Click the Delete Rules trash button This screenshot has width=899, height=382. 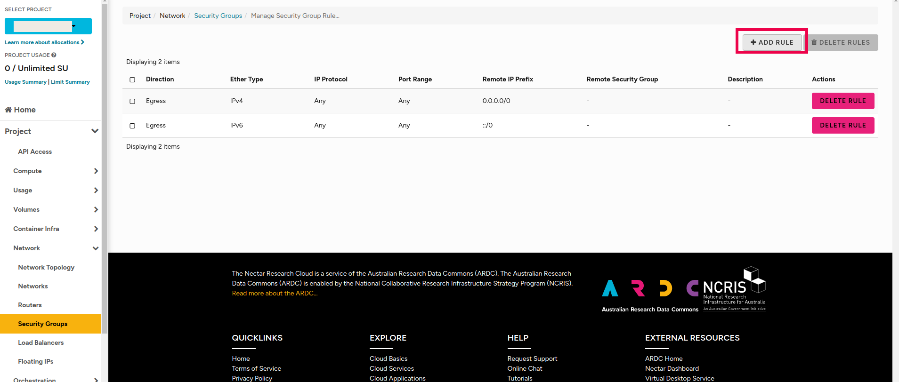coord(841,42)
